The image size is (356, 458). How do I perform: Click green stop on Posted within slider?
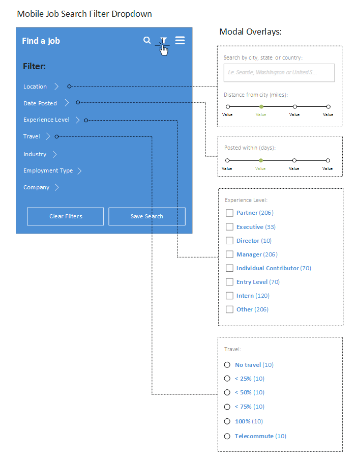coord(261,160)
